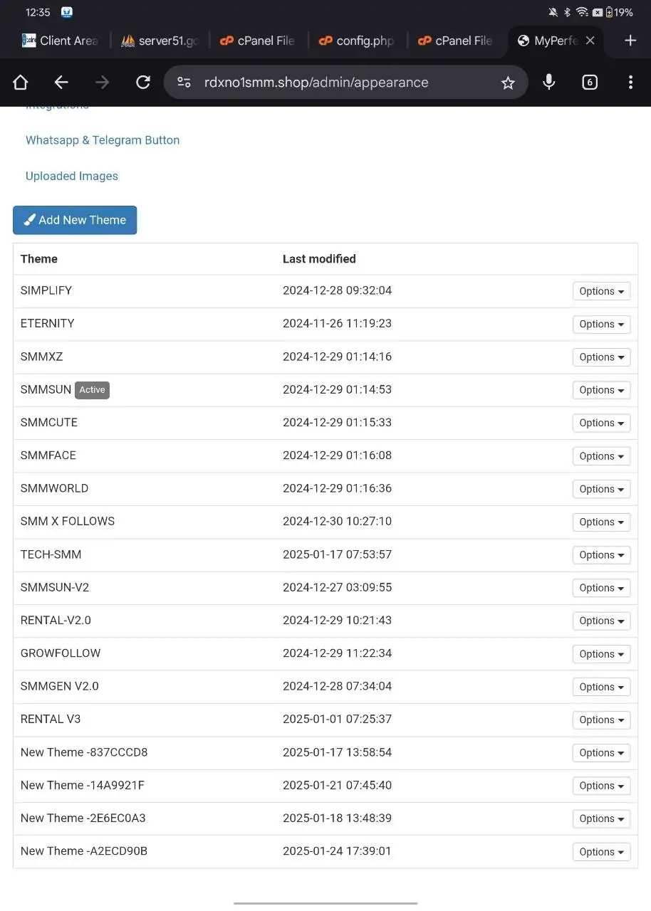Open the tab switcher showing 6
651x911 pixels.
pyautogui.click(x=590, y=83)
